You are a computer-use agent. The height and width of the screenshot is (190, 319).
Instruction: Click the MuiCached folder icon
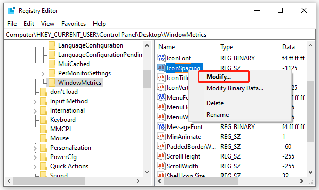pos(52,64)
